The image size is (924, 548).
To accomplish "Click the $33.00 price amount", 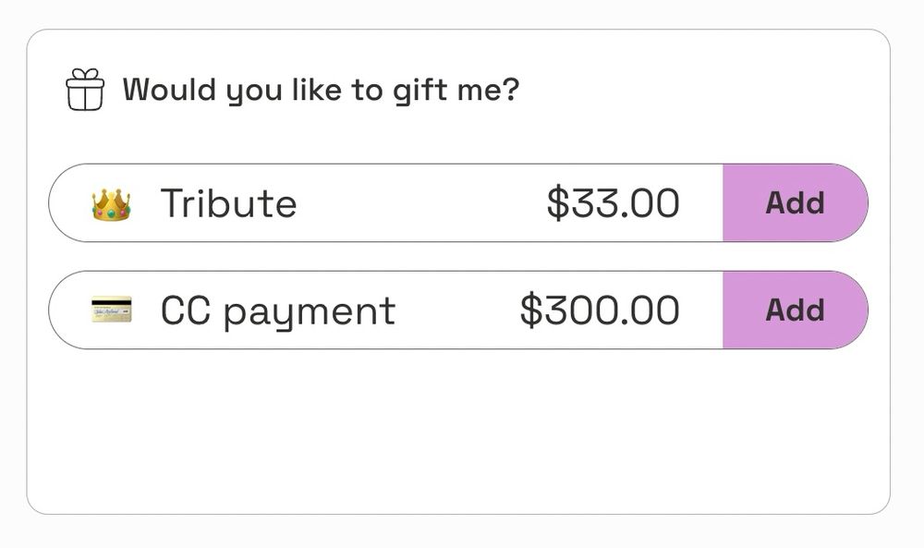I will (x=613, y=203).
